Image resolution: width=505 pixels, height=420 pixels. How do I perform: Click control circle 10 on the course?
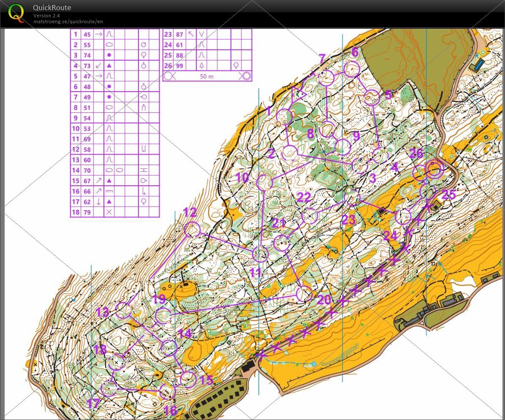click(264, 182)
